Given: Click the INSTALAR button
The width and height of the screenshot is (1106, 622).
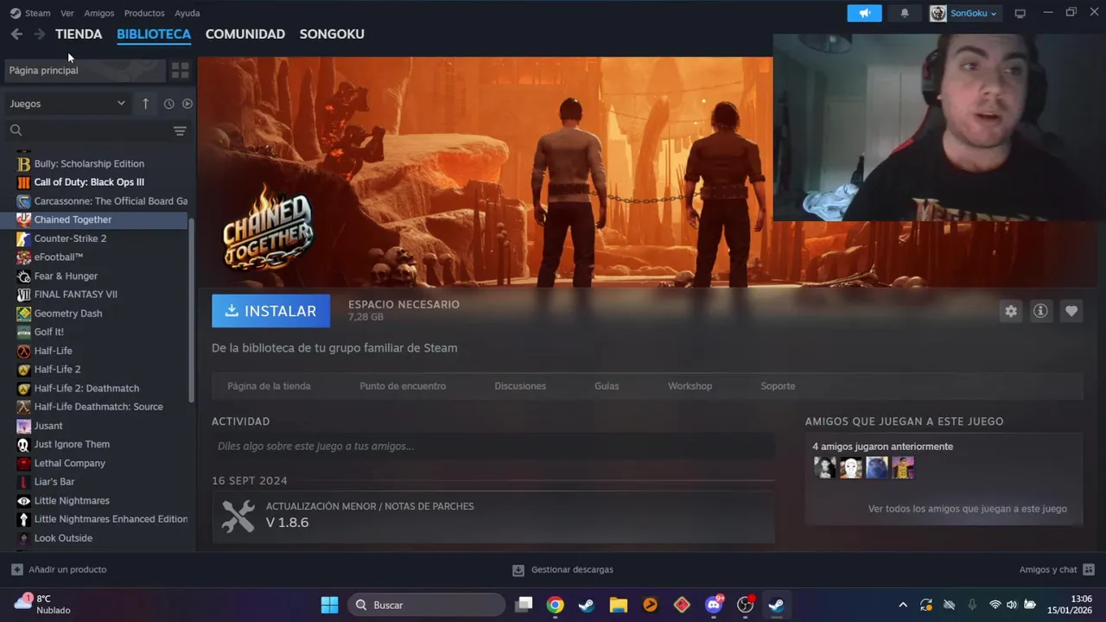Looking at the screenshot, I should [x=271, y=311].
